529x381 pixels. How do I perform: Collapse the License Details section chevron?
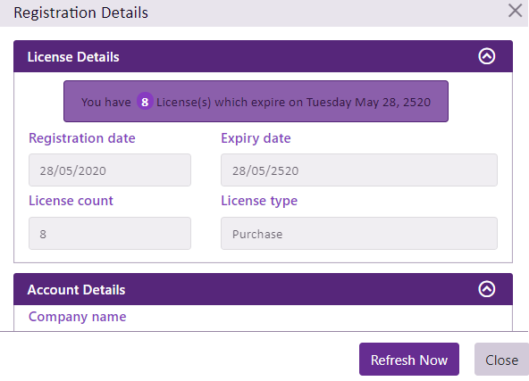(x=486, y=56)
